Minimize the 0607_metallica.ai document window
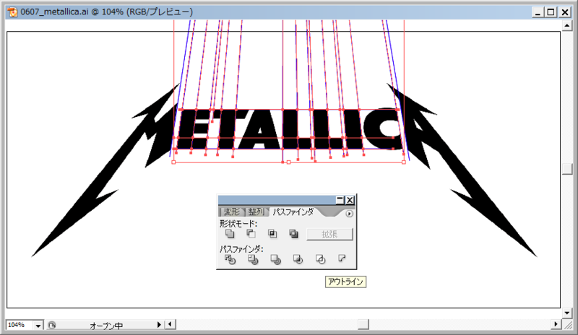Screen dimensions: 578x335 click(x=538, y=12)
